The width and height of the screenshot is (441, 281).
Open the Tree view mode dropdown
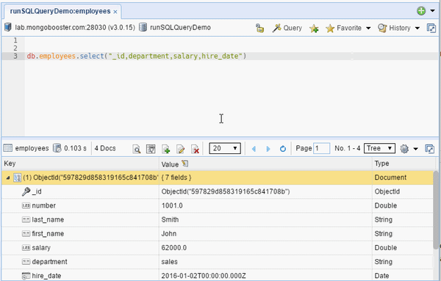point(379,148)
